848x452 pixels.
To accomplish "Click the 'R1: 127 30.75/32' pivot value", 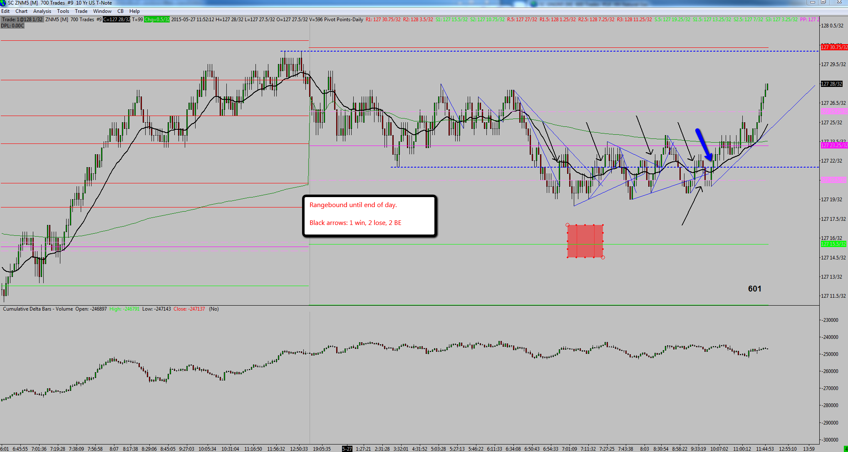I will click(383, 20).
